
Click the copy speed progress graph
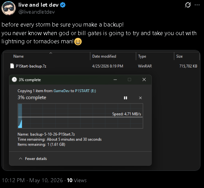coord(81,116)
